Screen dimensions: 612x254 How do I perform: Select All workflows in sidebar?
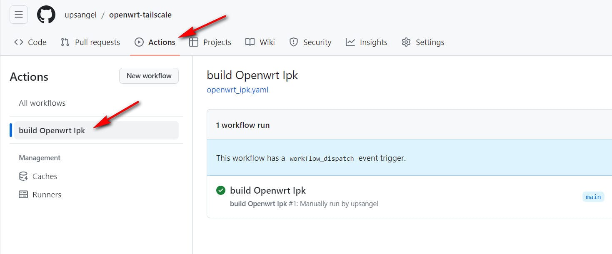[x=42, y=103]
